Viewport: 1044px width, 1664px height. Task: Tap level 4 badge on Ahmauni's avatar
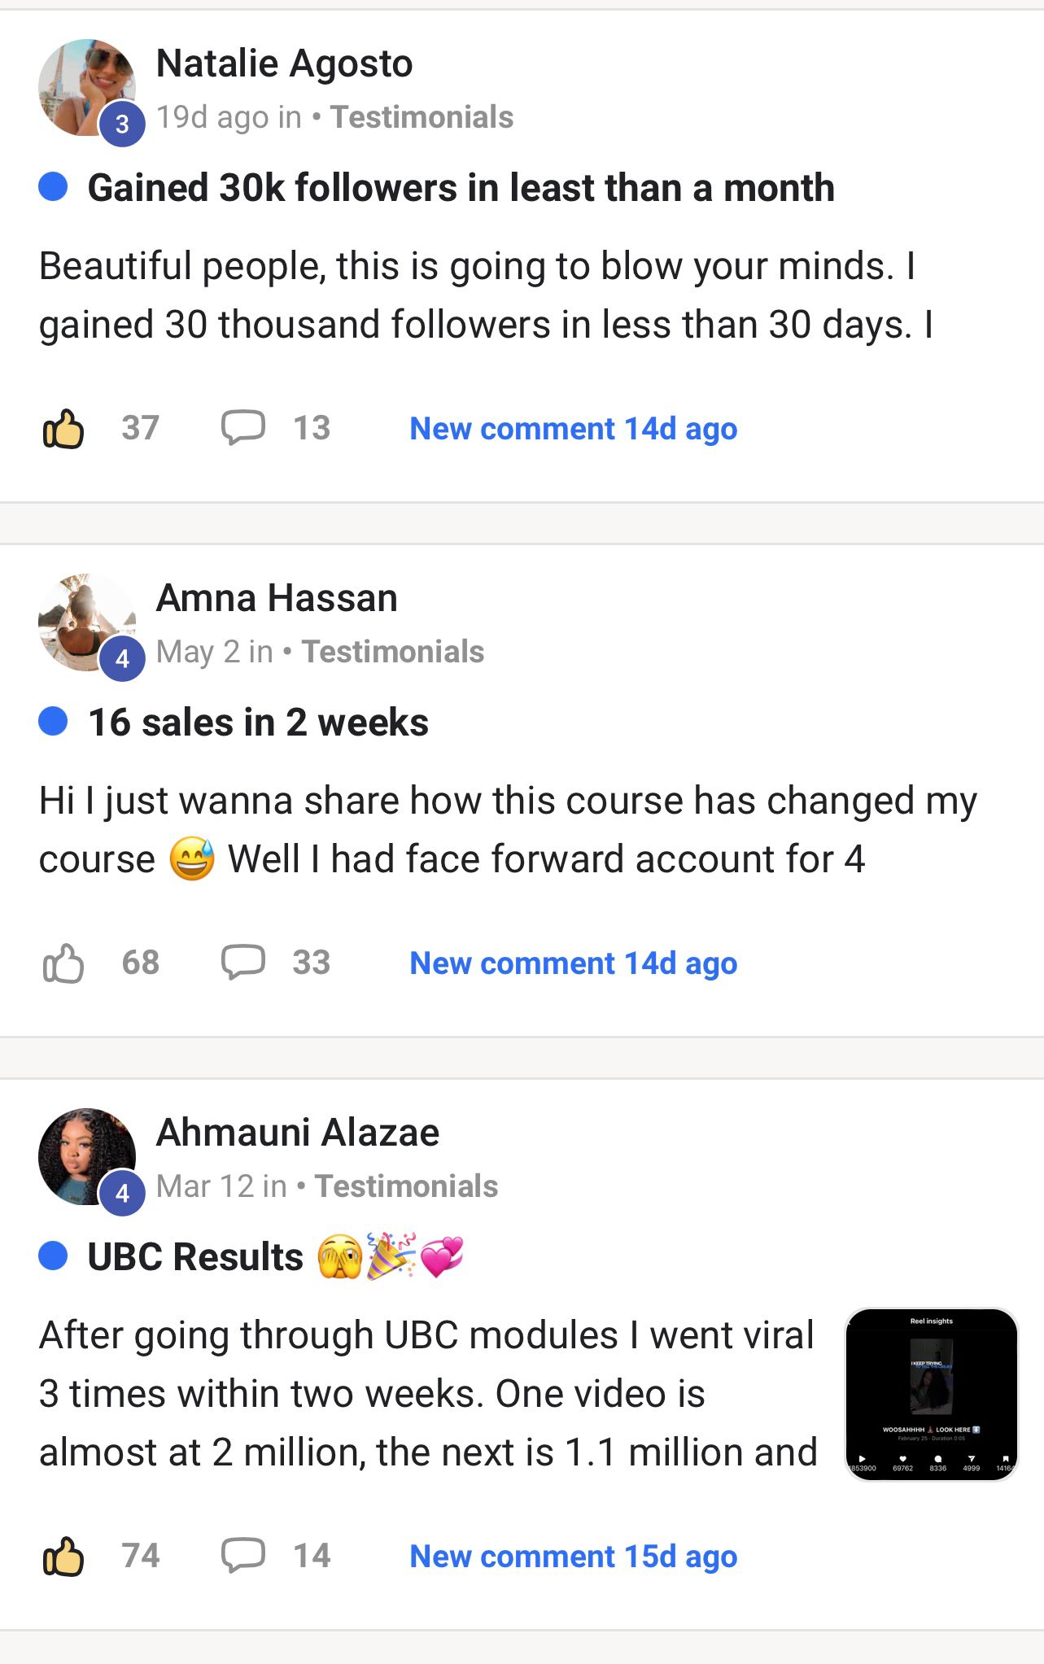click(x=122, y=1193)
